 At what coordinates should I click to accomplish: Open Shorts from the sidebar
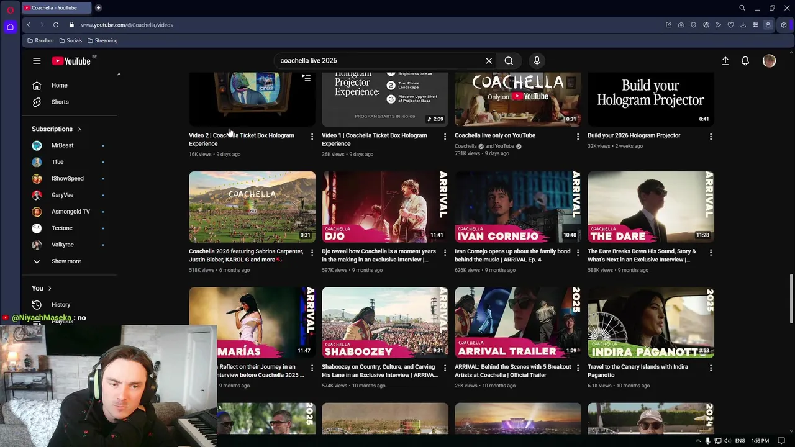point(60,102)
